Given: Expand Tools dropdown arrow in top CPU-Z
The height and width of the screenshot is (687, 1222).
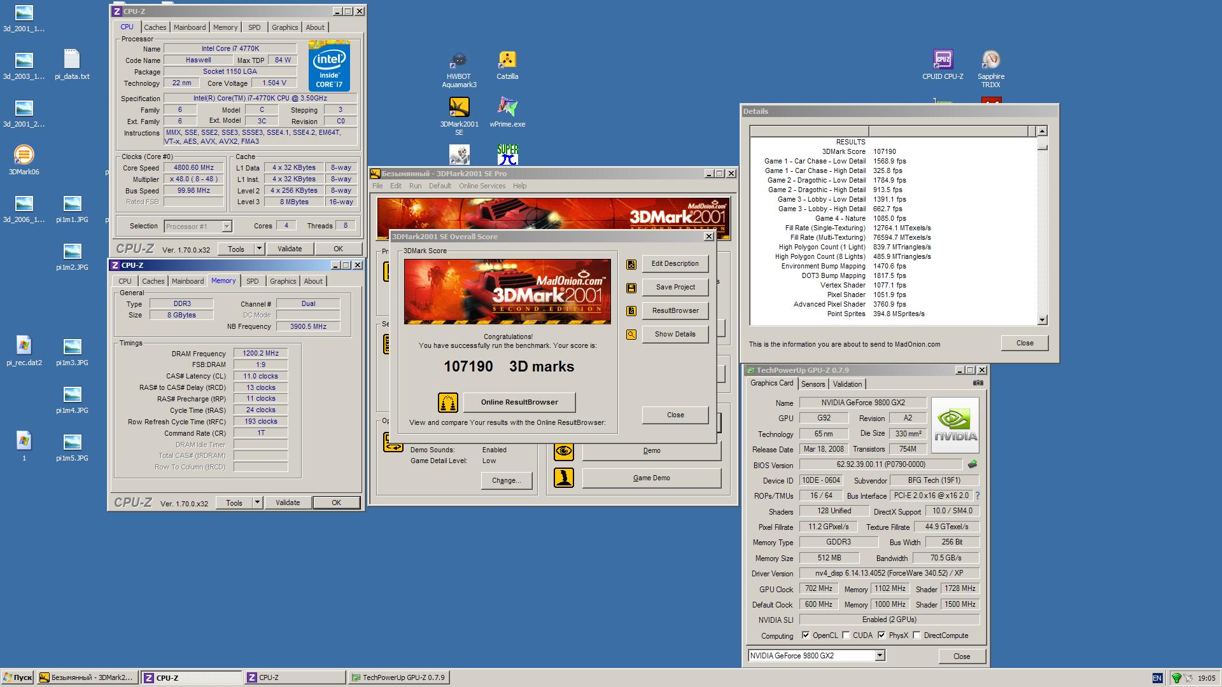Looking at the screenshot, I should coord(259,249).
